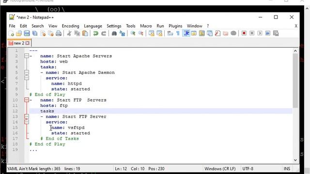Click the Cut scissors icon
This screenshot has height=174, width=310.
point(69,33)
